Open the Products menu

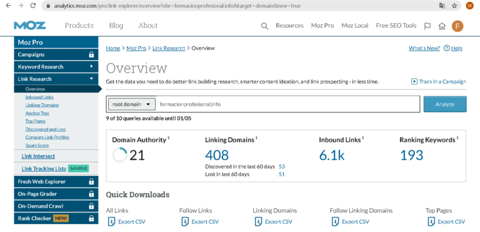(x=79, y=26)
